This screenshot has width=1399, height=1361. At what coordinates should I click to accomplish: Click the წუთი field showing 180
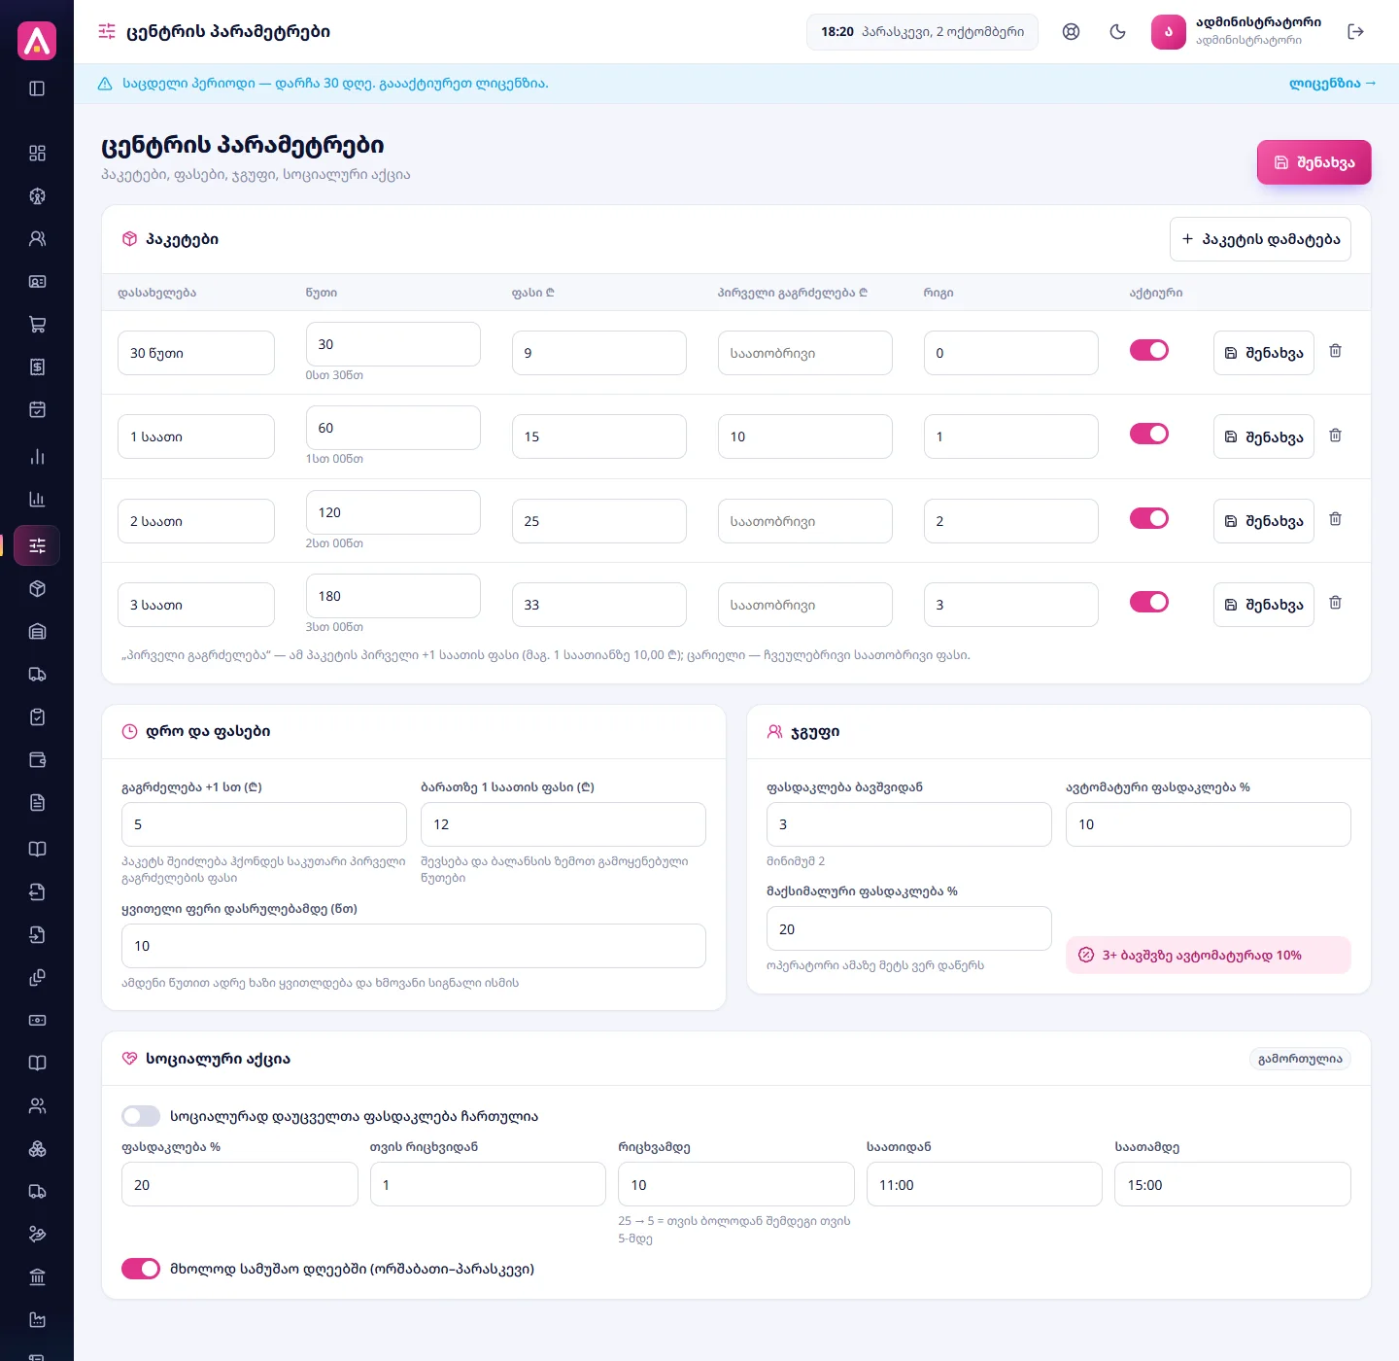point(393,596)
